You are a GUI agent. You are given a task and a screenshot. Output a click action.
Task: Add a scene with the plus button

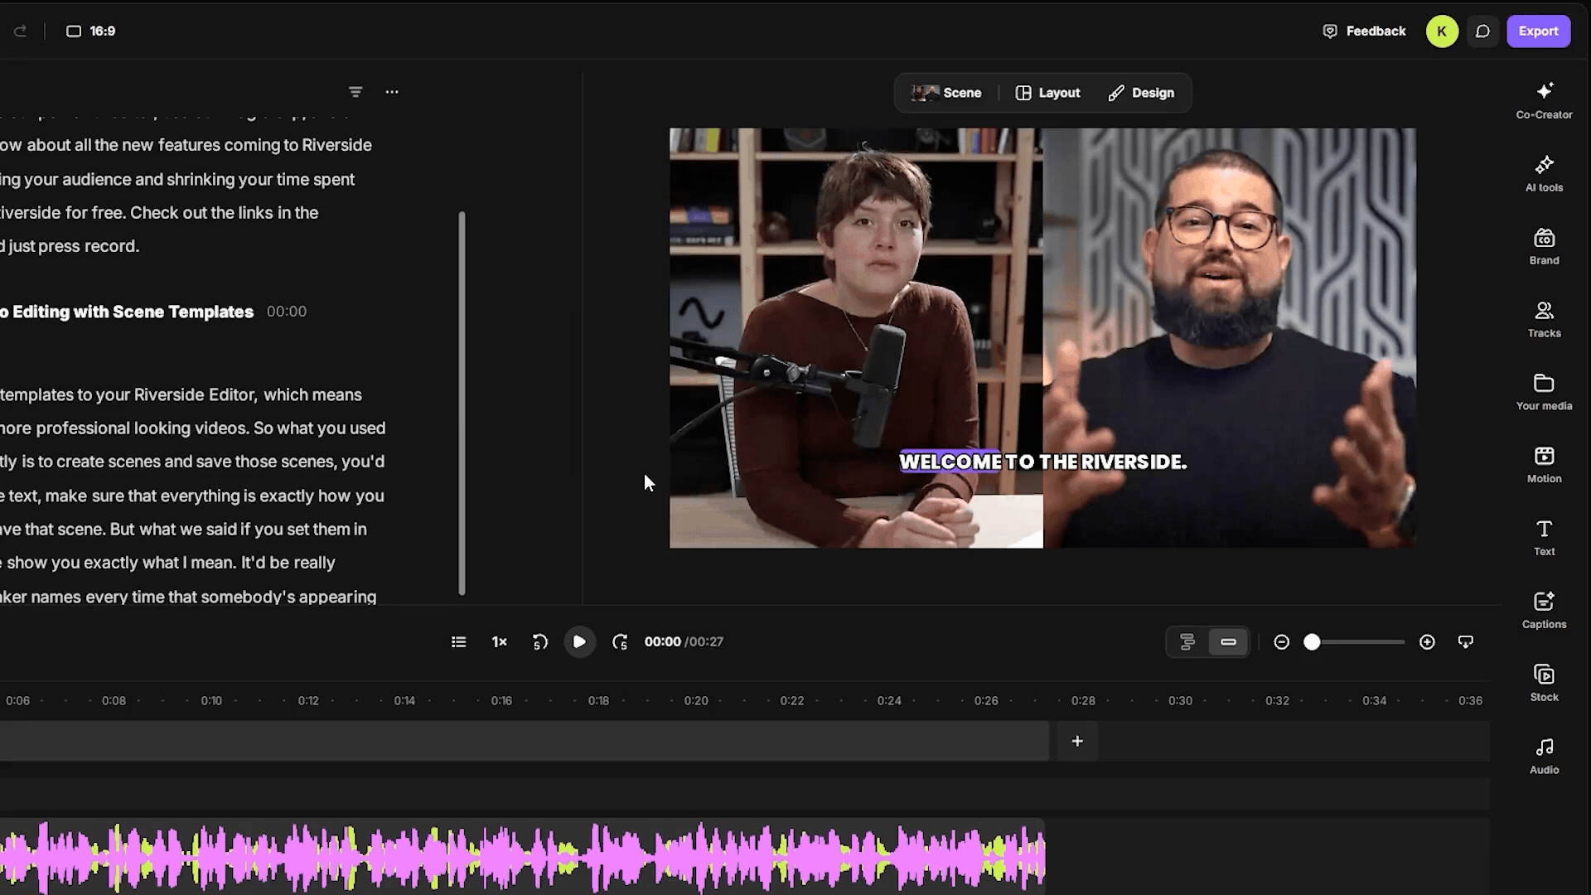[1077, 742]
